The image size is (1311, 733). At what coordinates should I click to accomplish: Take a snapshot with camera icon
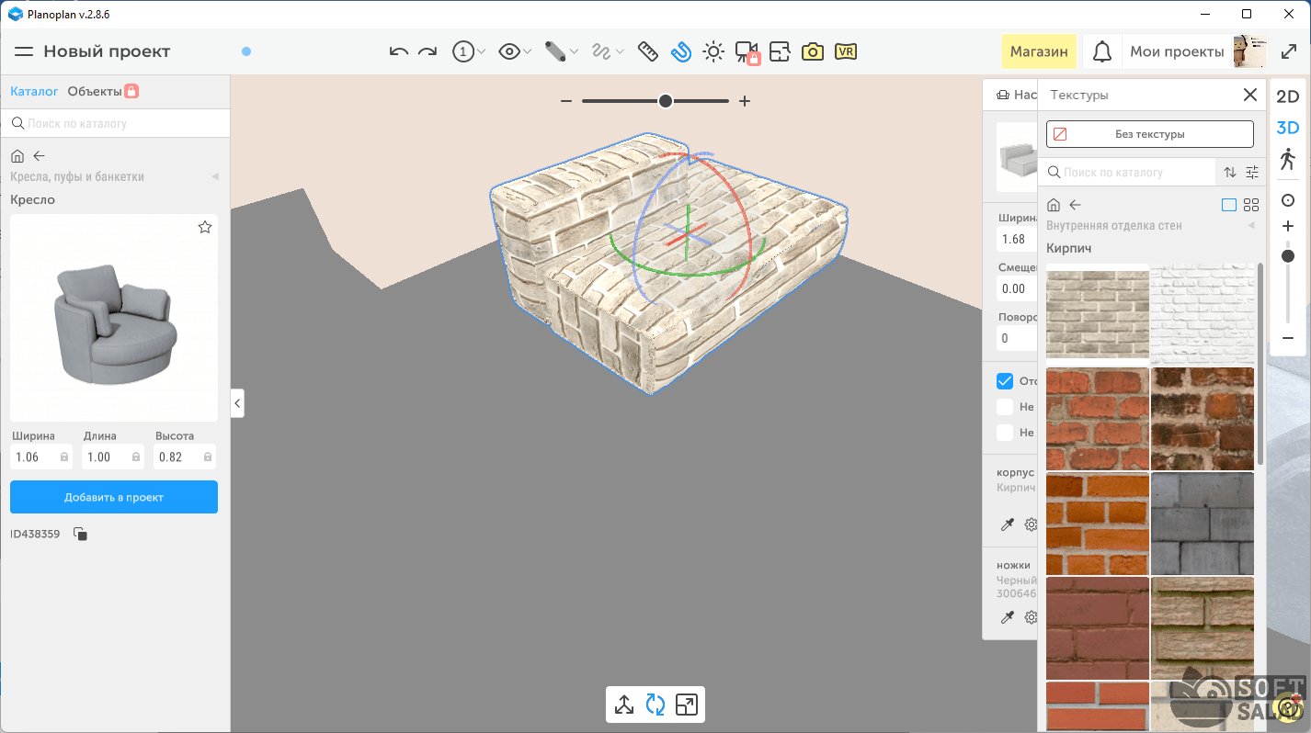tap(812, 52)
